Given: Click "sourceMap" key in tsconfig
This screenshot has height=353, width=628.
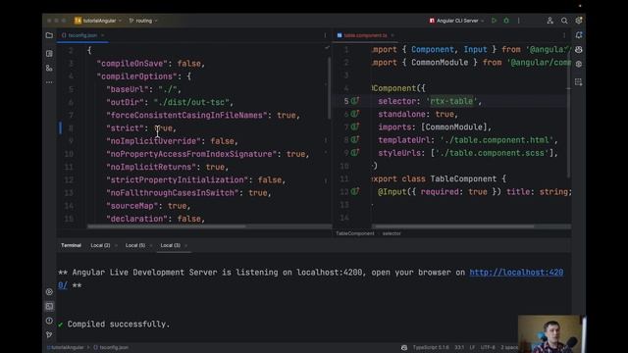Looking at the screenshot, I should (131, 206).
